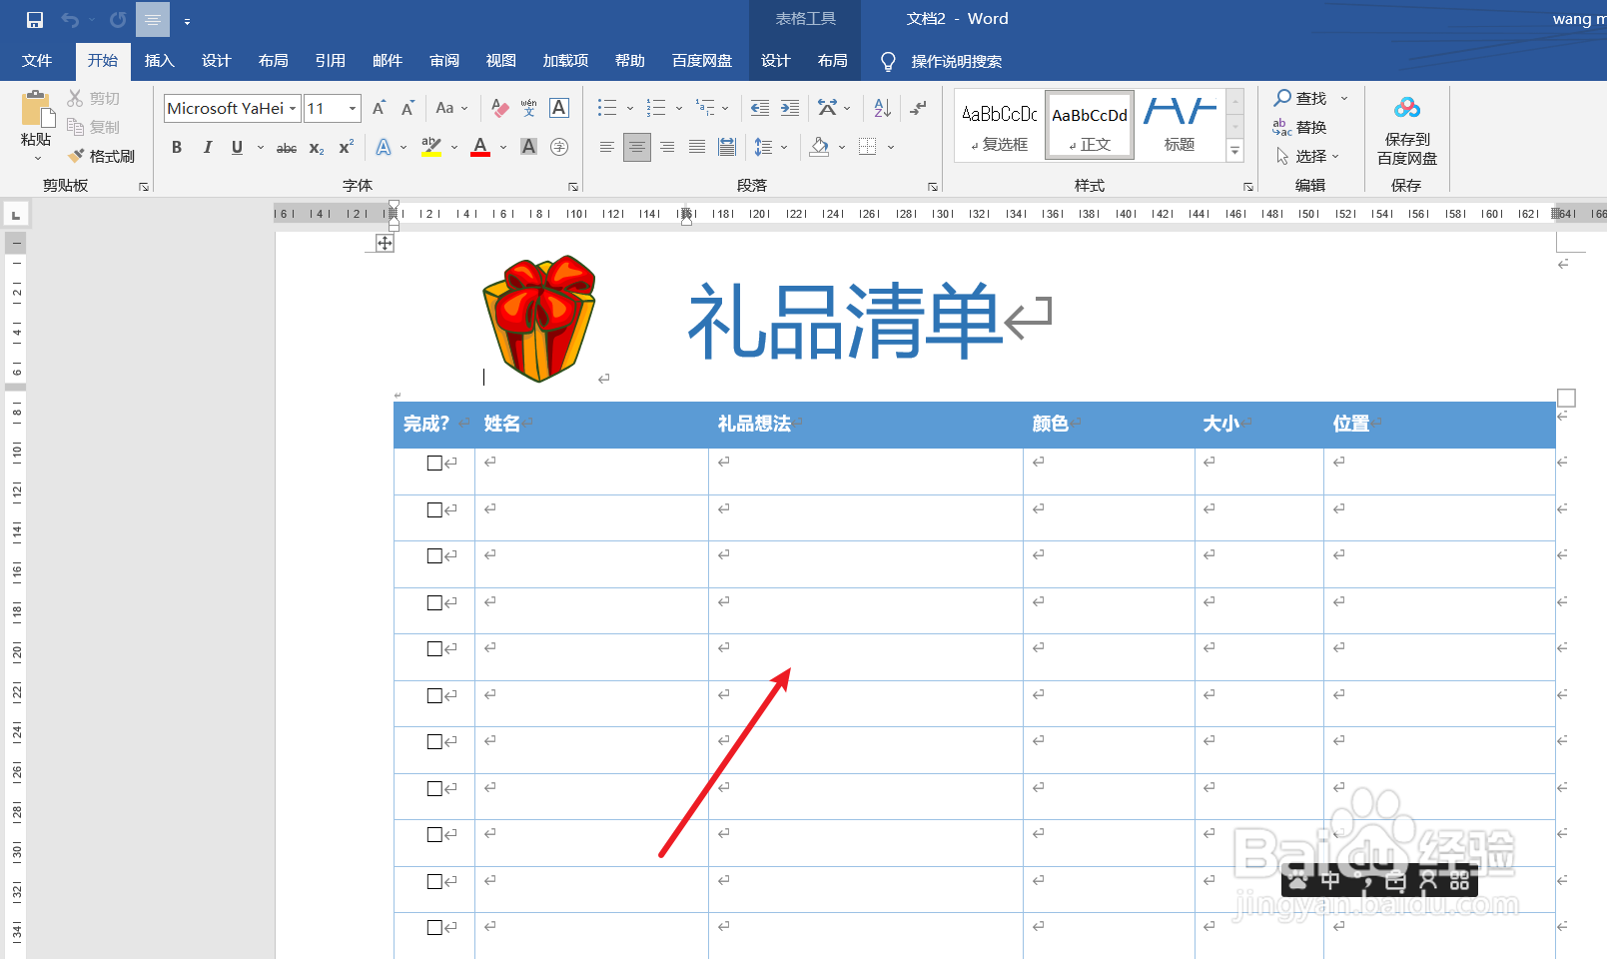Viewport: 1607px width, 959px height.
Task: Decrease paragraph indent
Action: tap(760, 108)
